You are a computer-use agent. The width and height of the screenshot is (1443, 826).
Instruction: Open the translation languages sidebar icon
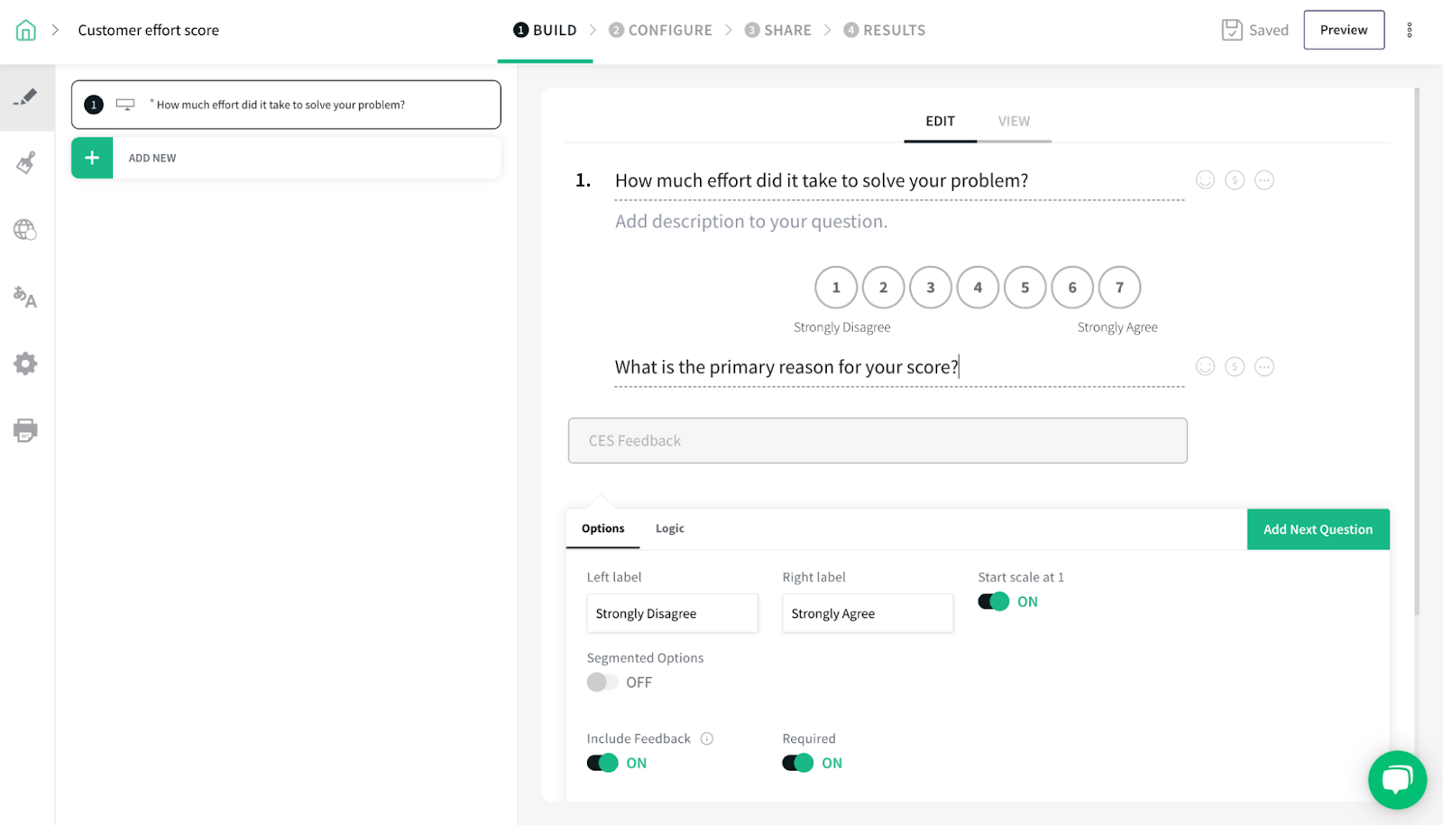tap(25, 297)
